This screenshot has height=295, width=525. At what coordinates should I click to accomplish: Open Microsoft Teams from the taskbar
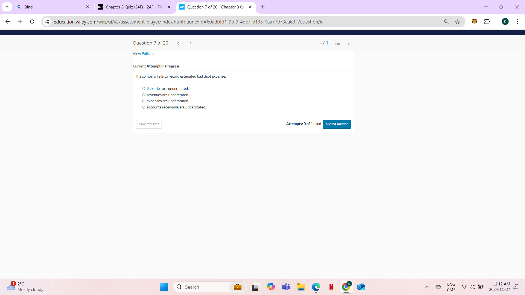(x=286, y=287)
